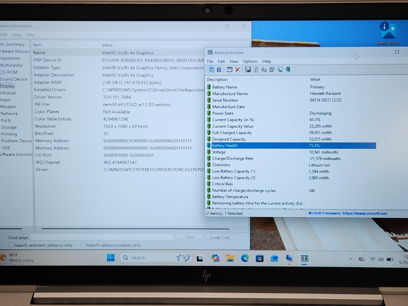Open System Information View menu

coord(17,35)
